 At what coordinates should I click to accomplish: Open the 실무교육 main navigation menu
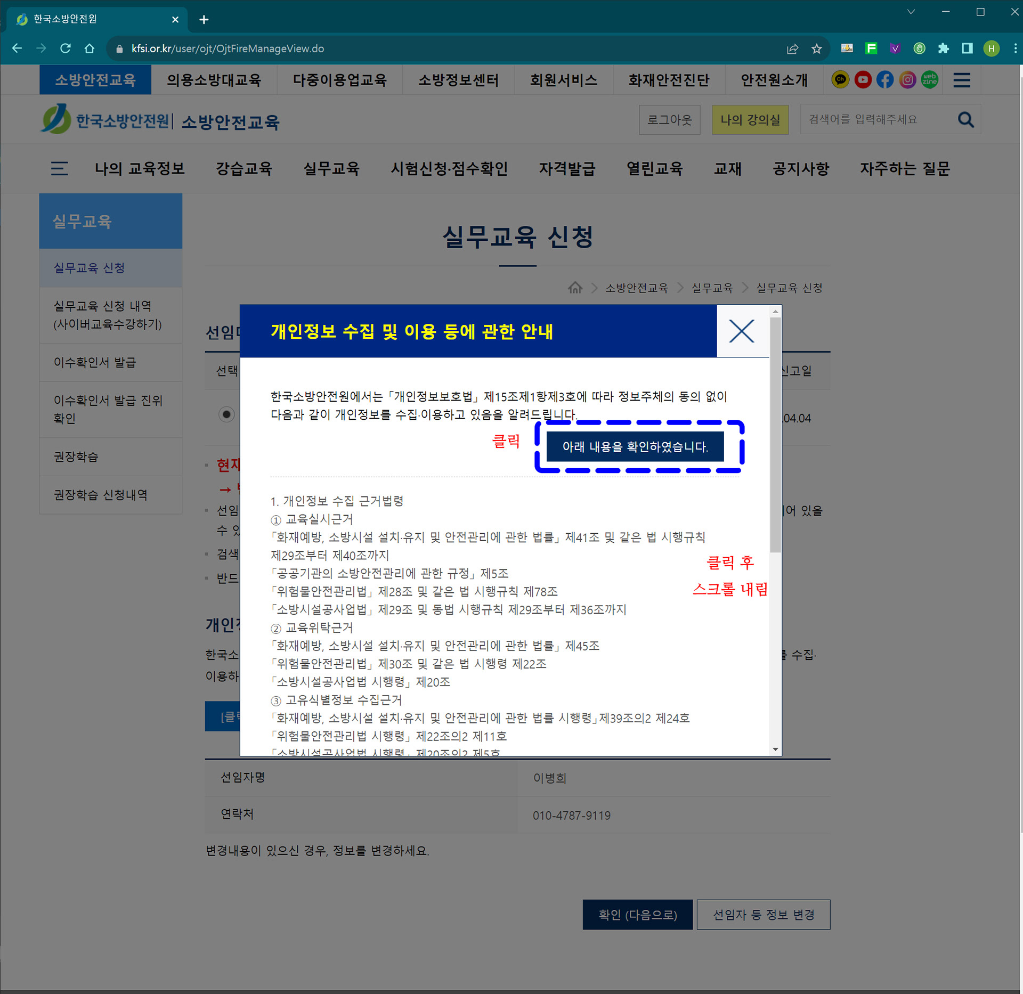tap(331, 169)
